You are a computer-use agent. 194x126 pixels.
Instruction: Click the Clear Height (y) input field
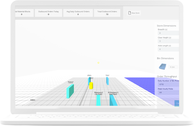pyautogui.click(x=168, y=41)
